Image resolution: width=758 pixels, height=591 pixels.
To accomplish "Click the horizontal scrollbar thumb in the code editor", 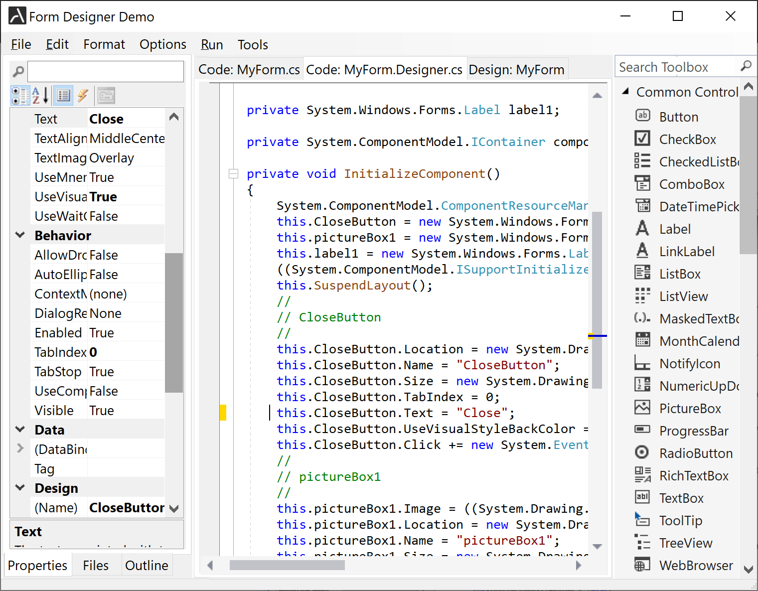I will (x=287, y=565).
